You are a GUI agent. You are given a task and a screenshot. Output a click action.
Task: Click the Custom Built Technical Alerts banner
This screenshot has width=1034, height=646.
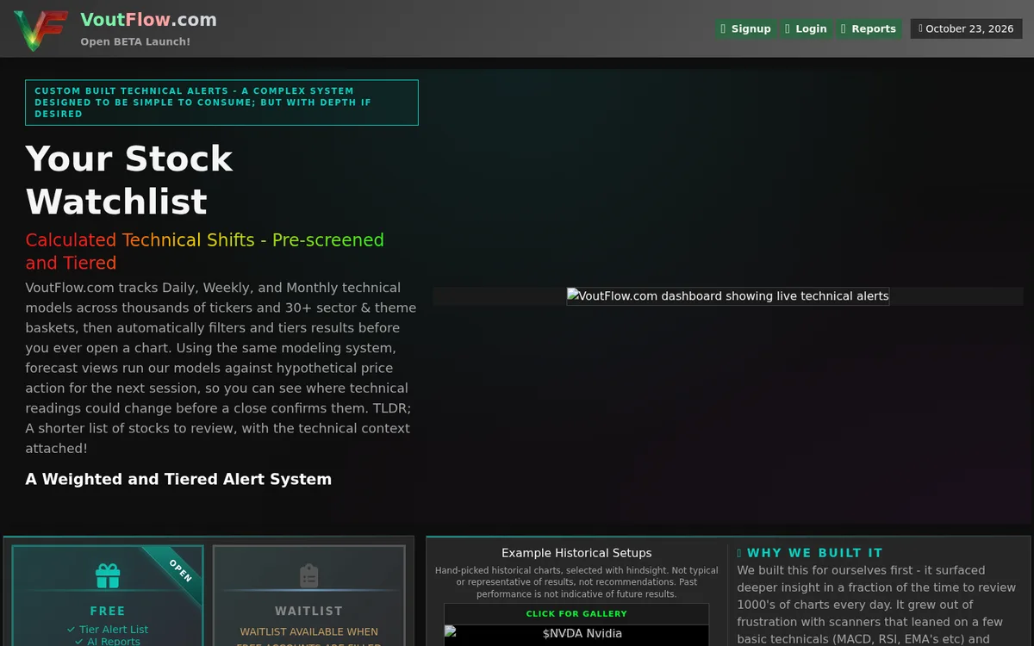click(x=222, y=102)
